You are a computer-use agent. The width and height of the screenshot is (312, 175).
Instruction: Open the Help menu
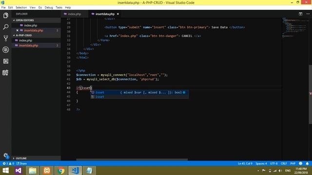[x=68, y=8]
